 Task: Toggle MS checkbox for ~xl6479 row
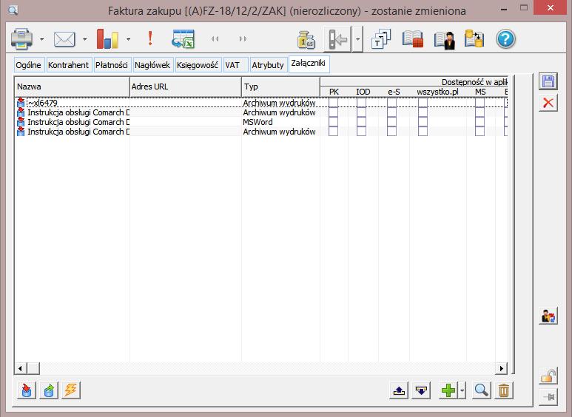click(x=480, y=103)
